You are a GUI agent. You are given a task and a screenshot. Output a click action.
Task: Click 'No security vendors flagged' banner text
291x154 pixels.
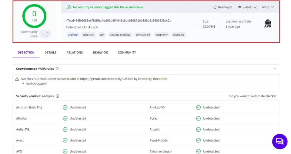click(x=108, y=7)
